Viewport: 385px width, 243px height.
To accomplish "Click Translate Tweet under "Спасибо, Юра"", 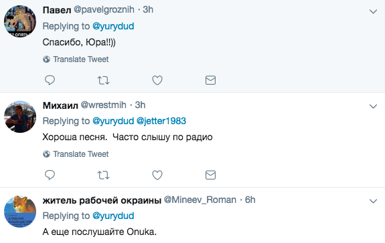I will click(x=76, y=59).
